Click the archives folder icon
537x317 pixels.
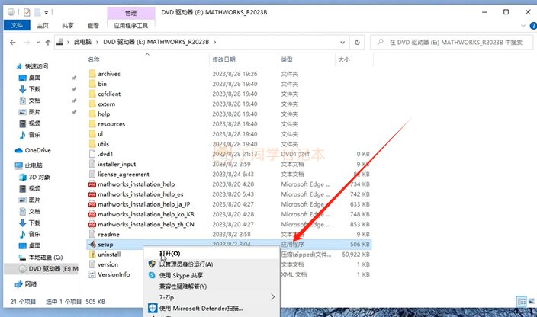92,73
